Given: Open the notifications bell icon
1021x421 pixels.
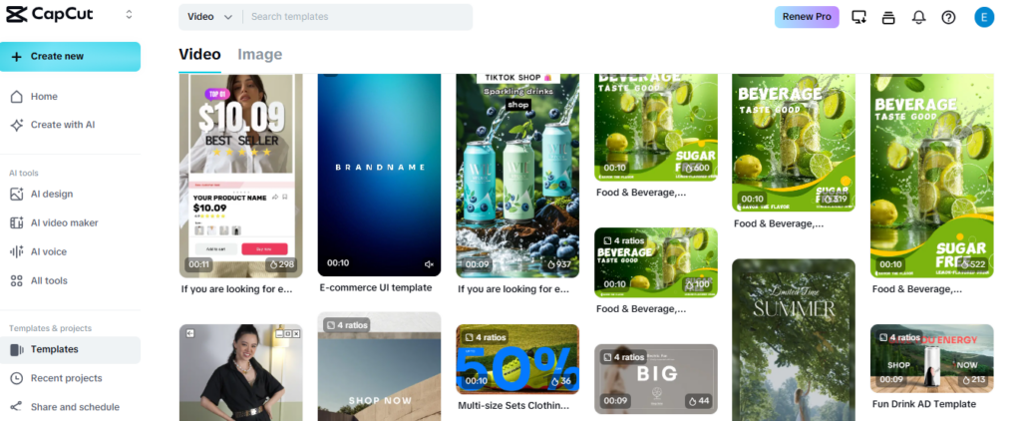Looking at the screenshot, I should [918, 18].
